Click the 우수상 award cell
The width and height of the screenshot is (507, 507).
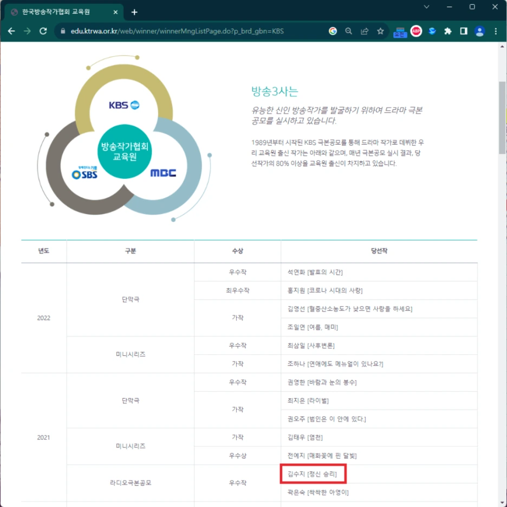[x=237, y=456]
